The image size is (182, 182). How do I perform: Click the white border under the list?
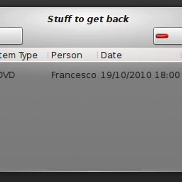(91, 171)
